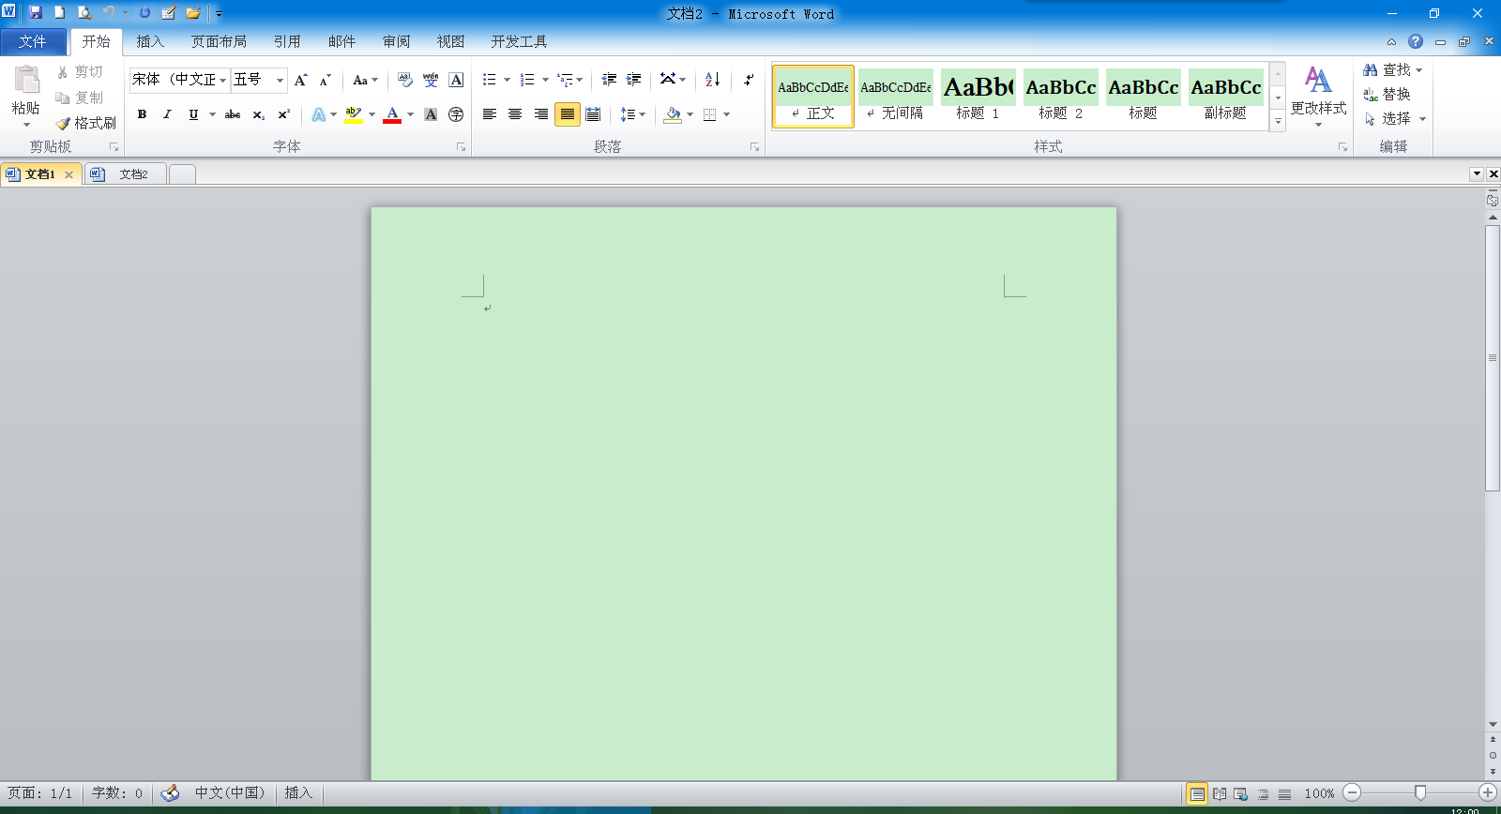1501x814 pixels.
Task: Click the Character Border icon
Action: tap(456, 80)
